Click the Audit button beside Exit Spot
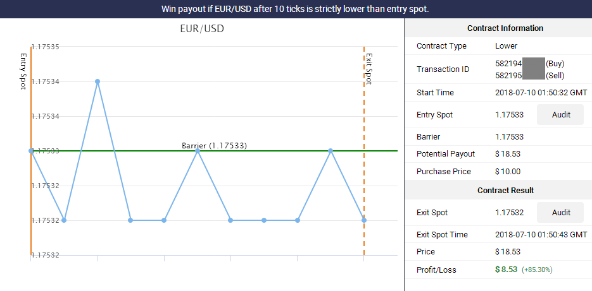The height and width of the screenshot is (291, 592). pos(561,212)
